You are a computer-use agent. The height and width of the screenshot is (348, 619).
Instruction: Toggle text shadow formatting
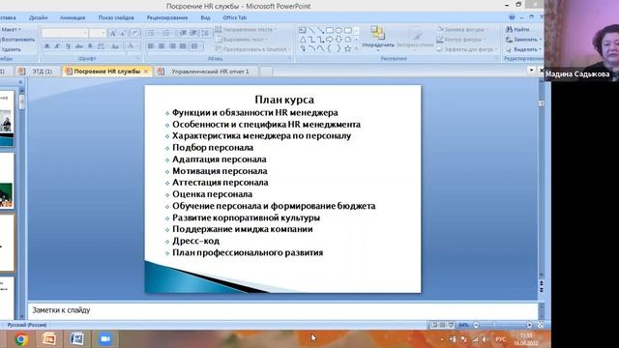pos(90,46)
